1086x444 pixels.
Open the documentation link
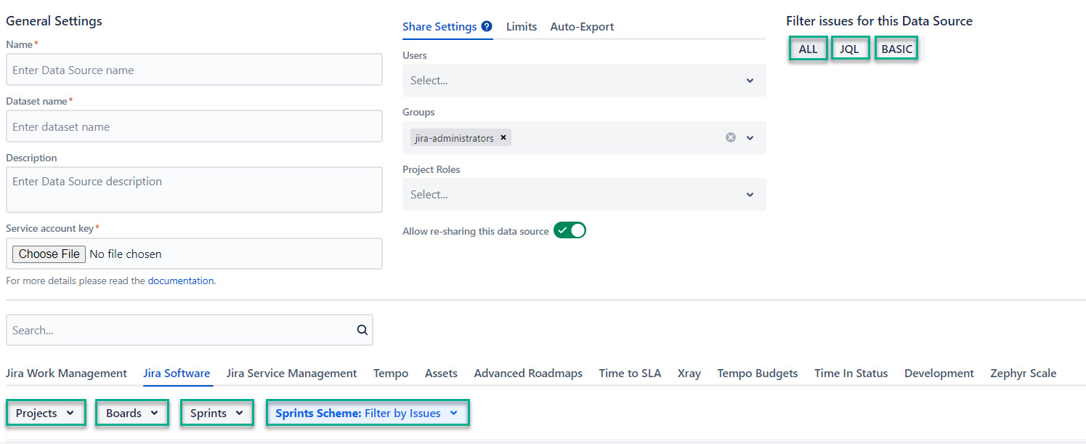(181, 280)
